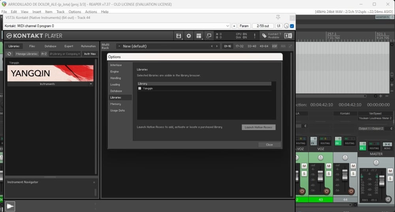
Task: Click Manage Libraries button
Action: tap(26, 54)
